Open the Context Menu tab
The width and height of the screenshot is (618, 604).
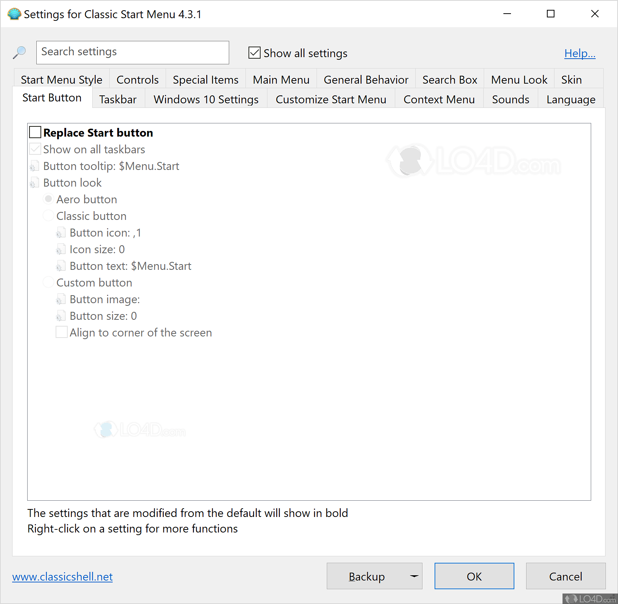click(439, 99)
